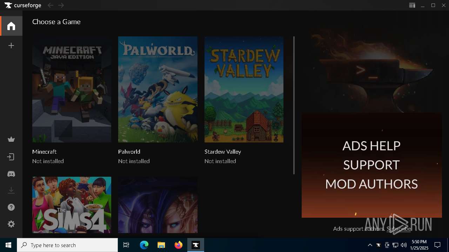The width and height of the screenshot is (449, 252).
Task: Open the Discord icon in sidebar
Action: (x=11, y=174)
